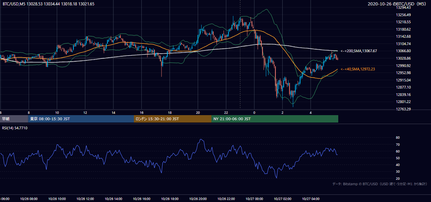Click the NY 21:00-06:00 JST session bar
This screenshot has height=202, width=431.
(x=275, y=119)
